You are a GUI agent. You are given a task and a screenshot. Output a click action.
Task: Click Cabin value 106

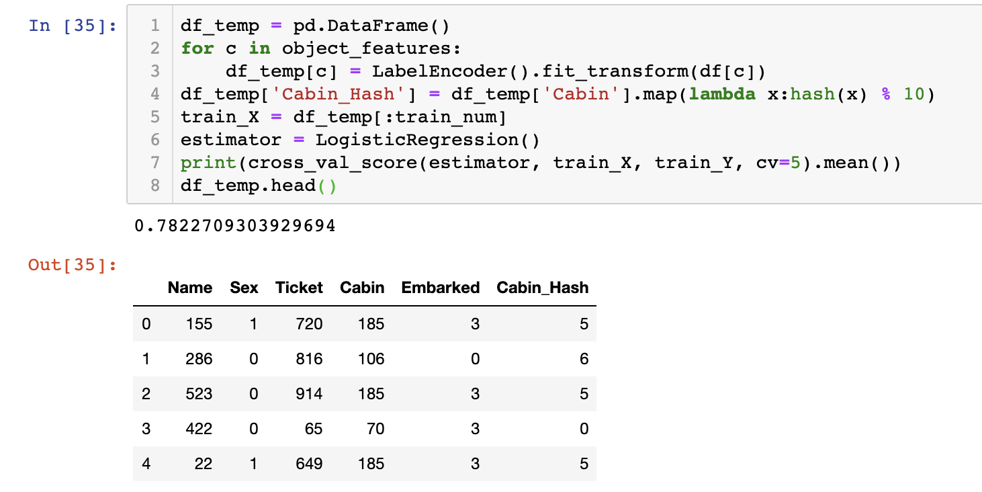(371, 359)
